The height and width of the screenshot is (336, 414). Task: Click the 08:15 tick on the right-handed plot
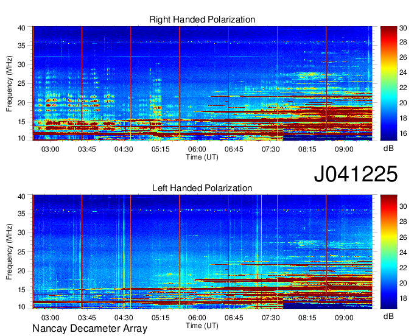click(307, 149)
